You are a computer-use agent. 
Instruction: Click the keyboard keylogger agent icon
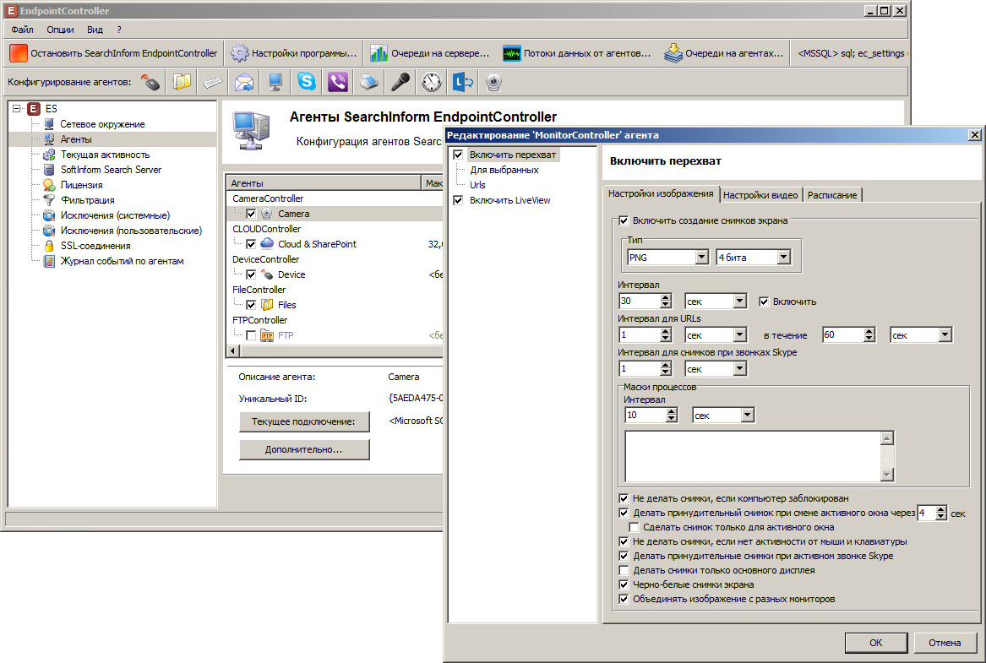click(213, 82)
